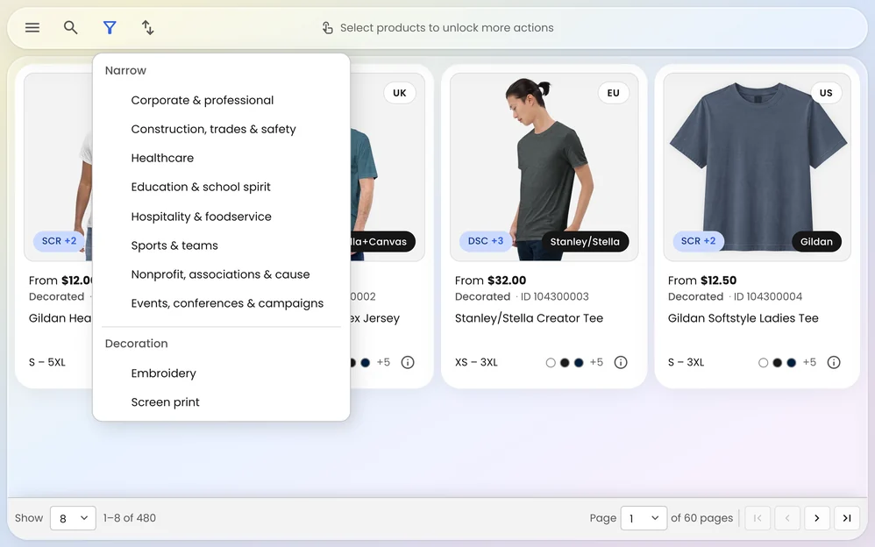Show +5 more colors for Gildan Softstyle Ladies
875x547 pixels.
[x=809, y=362]
